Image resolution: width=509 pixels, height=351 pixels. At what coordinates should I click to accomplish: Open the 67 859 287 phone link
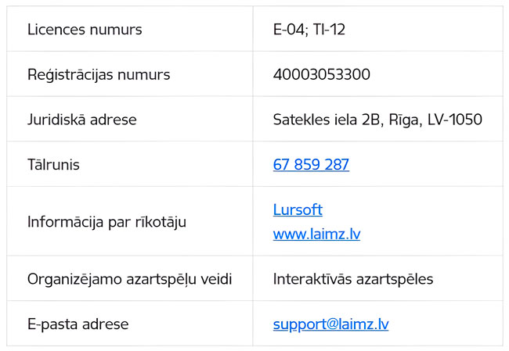311,164
